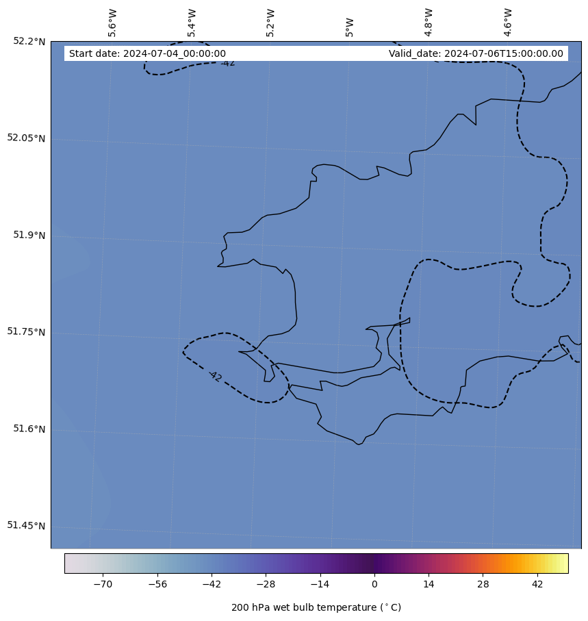The width and height of the screenshot is (588, 621).
Task: Click the 14 colorbar tick label
Action: (x=429, y=584)
